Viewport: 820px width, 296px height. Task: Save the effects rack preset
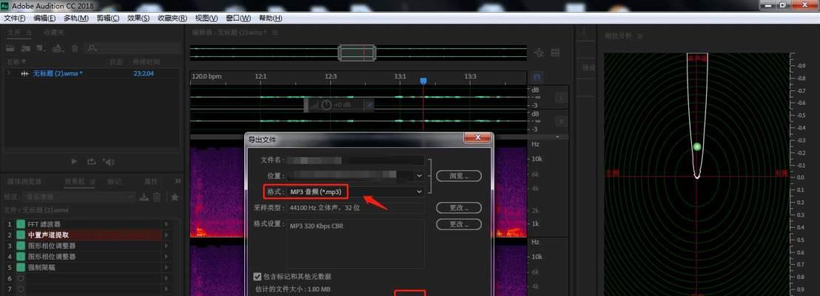point(144,197)
